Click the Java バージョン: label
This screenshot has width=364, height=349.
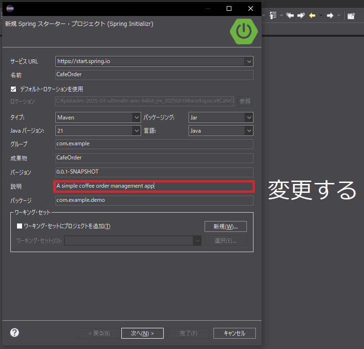click(27, 131)
